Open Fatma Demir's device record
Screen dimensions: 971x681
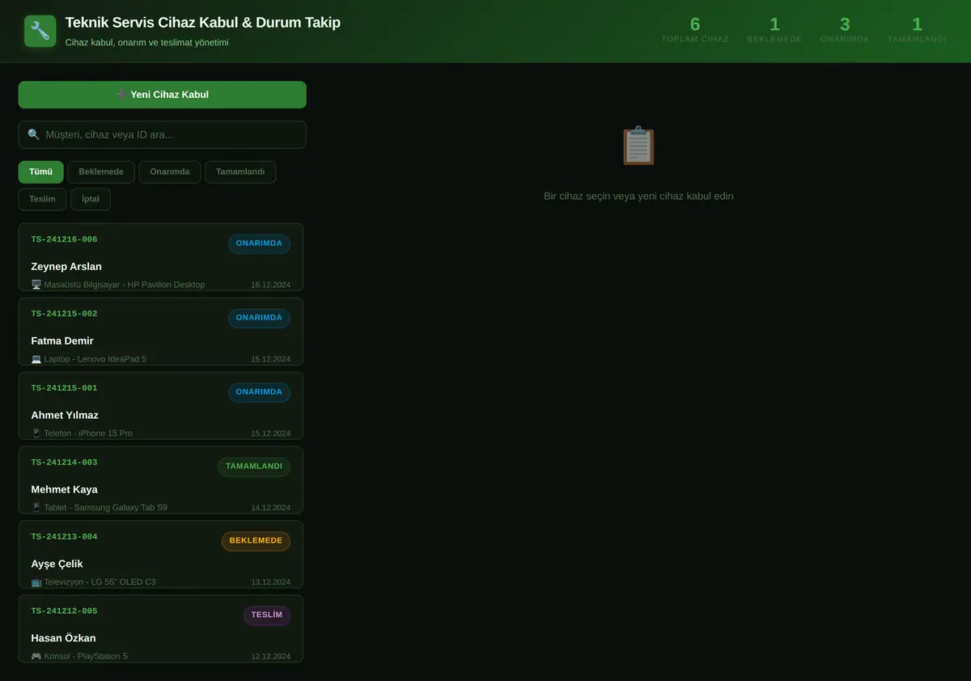[161, 332]
